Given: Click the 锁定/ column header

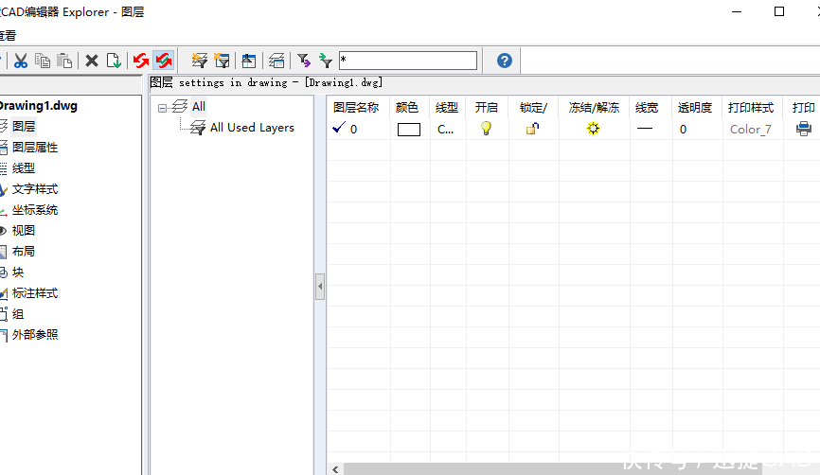Looking at the screenshot, I should [533, 108].
